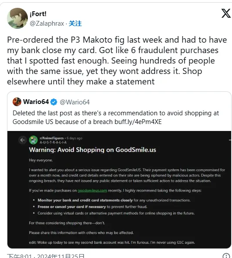Open the @Wario64 handle in quoted tweet

[x=75, y=102]
